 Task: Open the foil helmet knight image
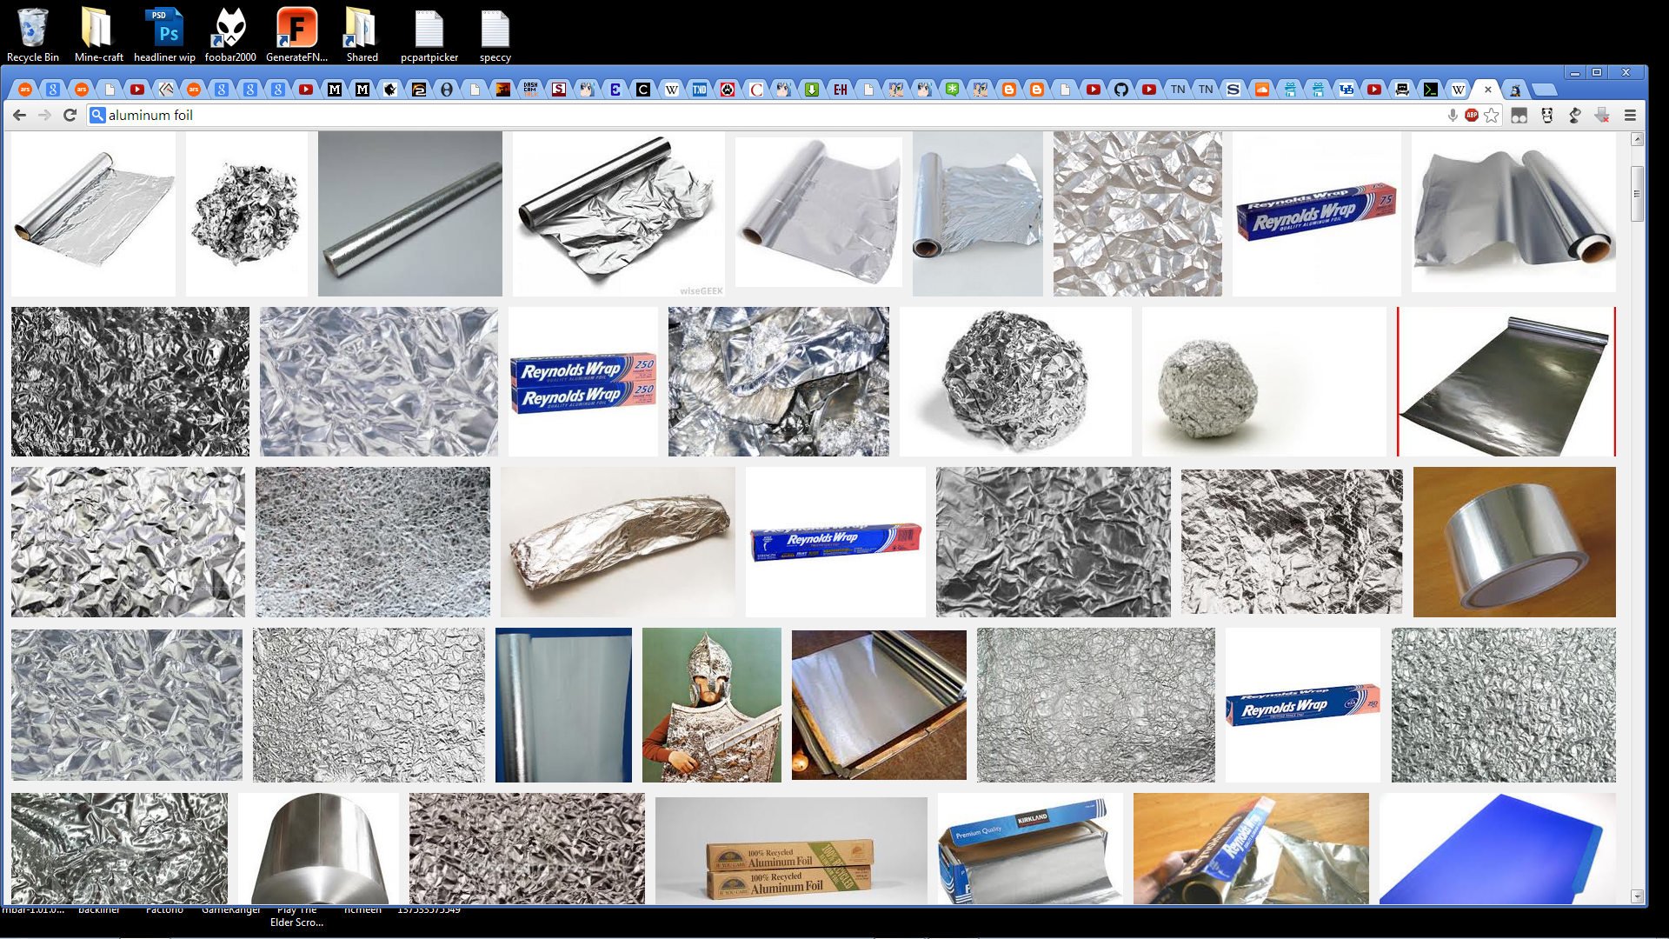click(x=711, y=704)
